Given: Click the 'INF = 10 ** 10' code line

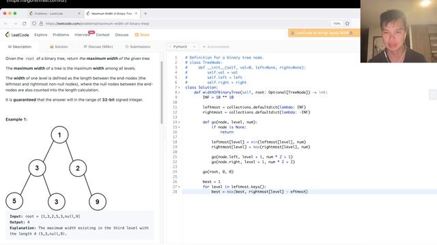Looking at the screenshot, I should (x=218, y=97).
